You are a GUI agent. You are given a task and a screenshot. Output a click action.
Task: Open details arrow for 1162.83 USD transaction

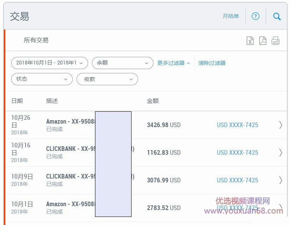pyautogui.click(x=280, y=152)
